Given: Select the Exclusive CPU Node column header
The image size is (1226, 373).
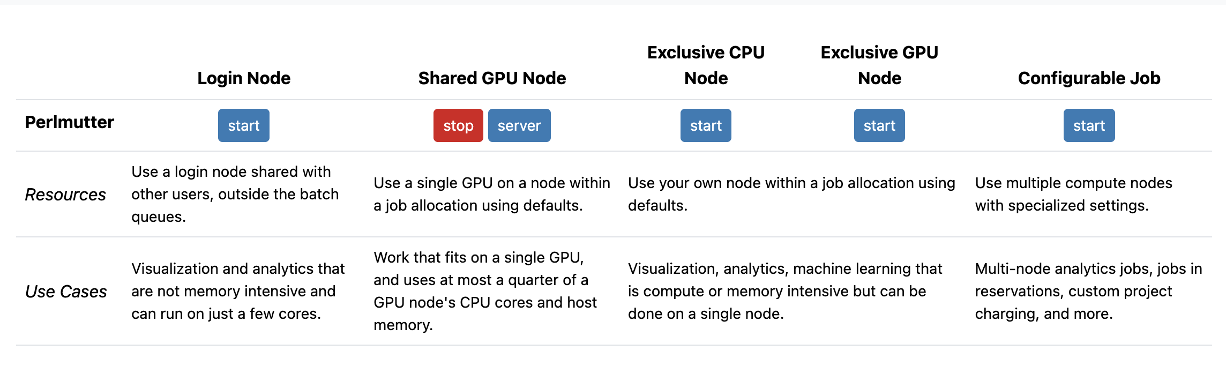Looking at the screenshot, I should click(x=706, y=65).
